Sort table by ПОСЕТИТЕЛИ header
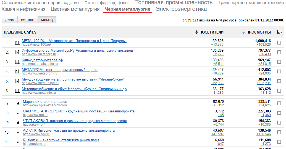 (211, 32)
